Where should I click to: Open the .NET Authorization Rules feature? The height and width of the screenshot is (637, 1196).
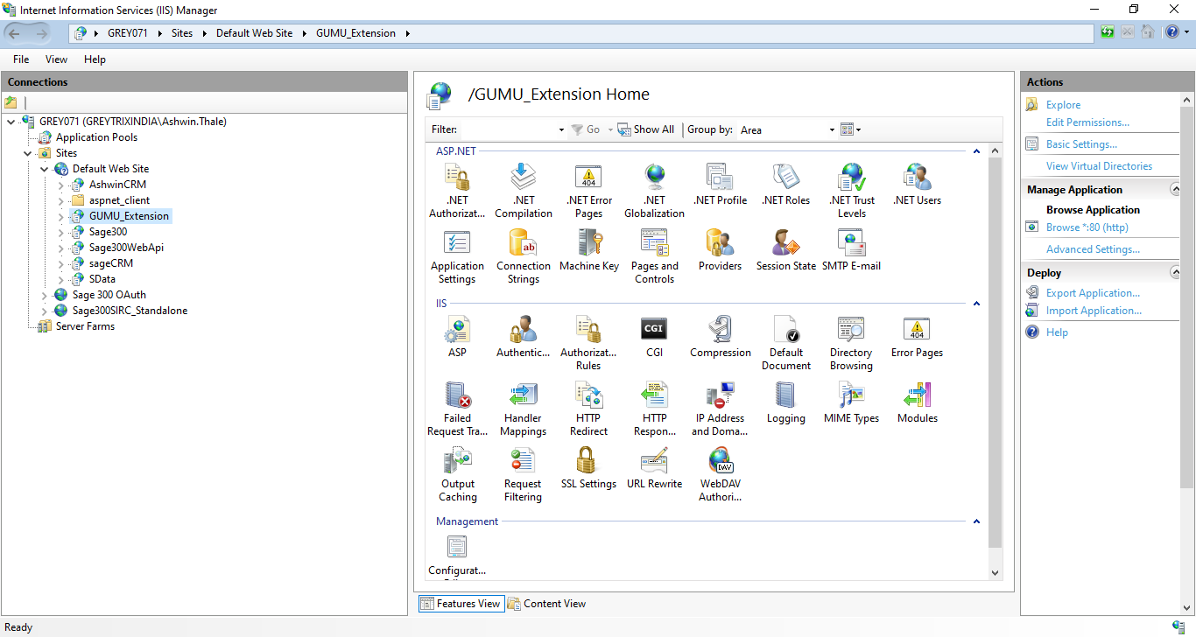(457, 191)
